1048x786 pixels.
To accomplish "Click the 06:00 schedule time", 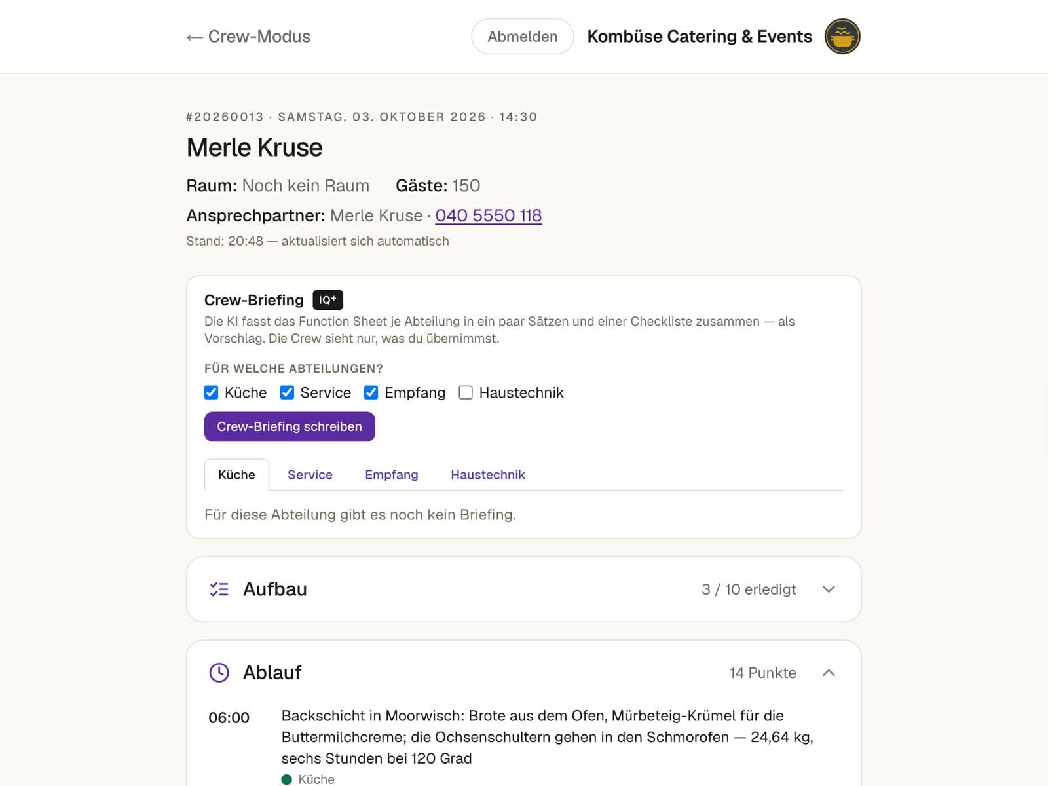I will click(x=229, y=718).
